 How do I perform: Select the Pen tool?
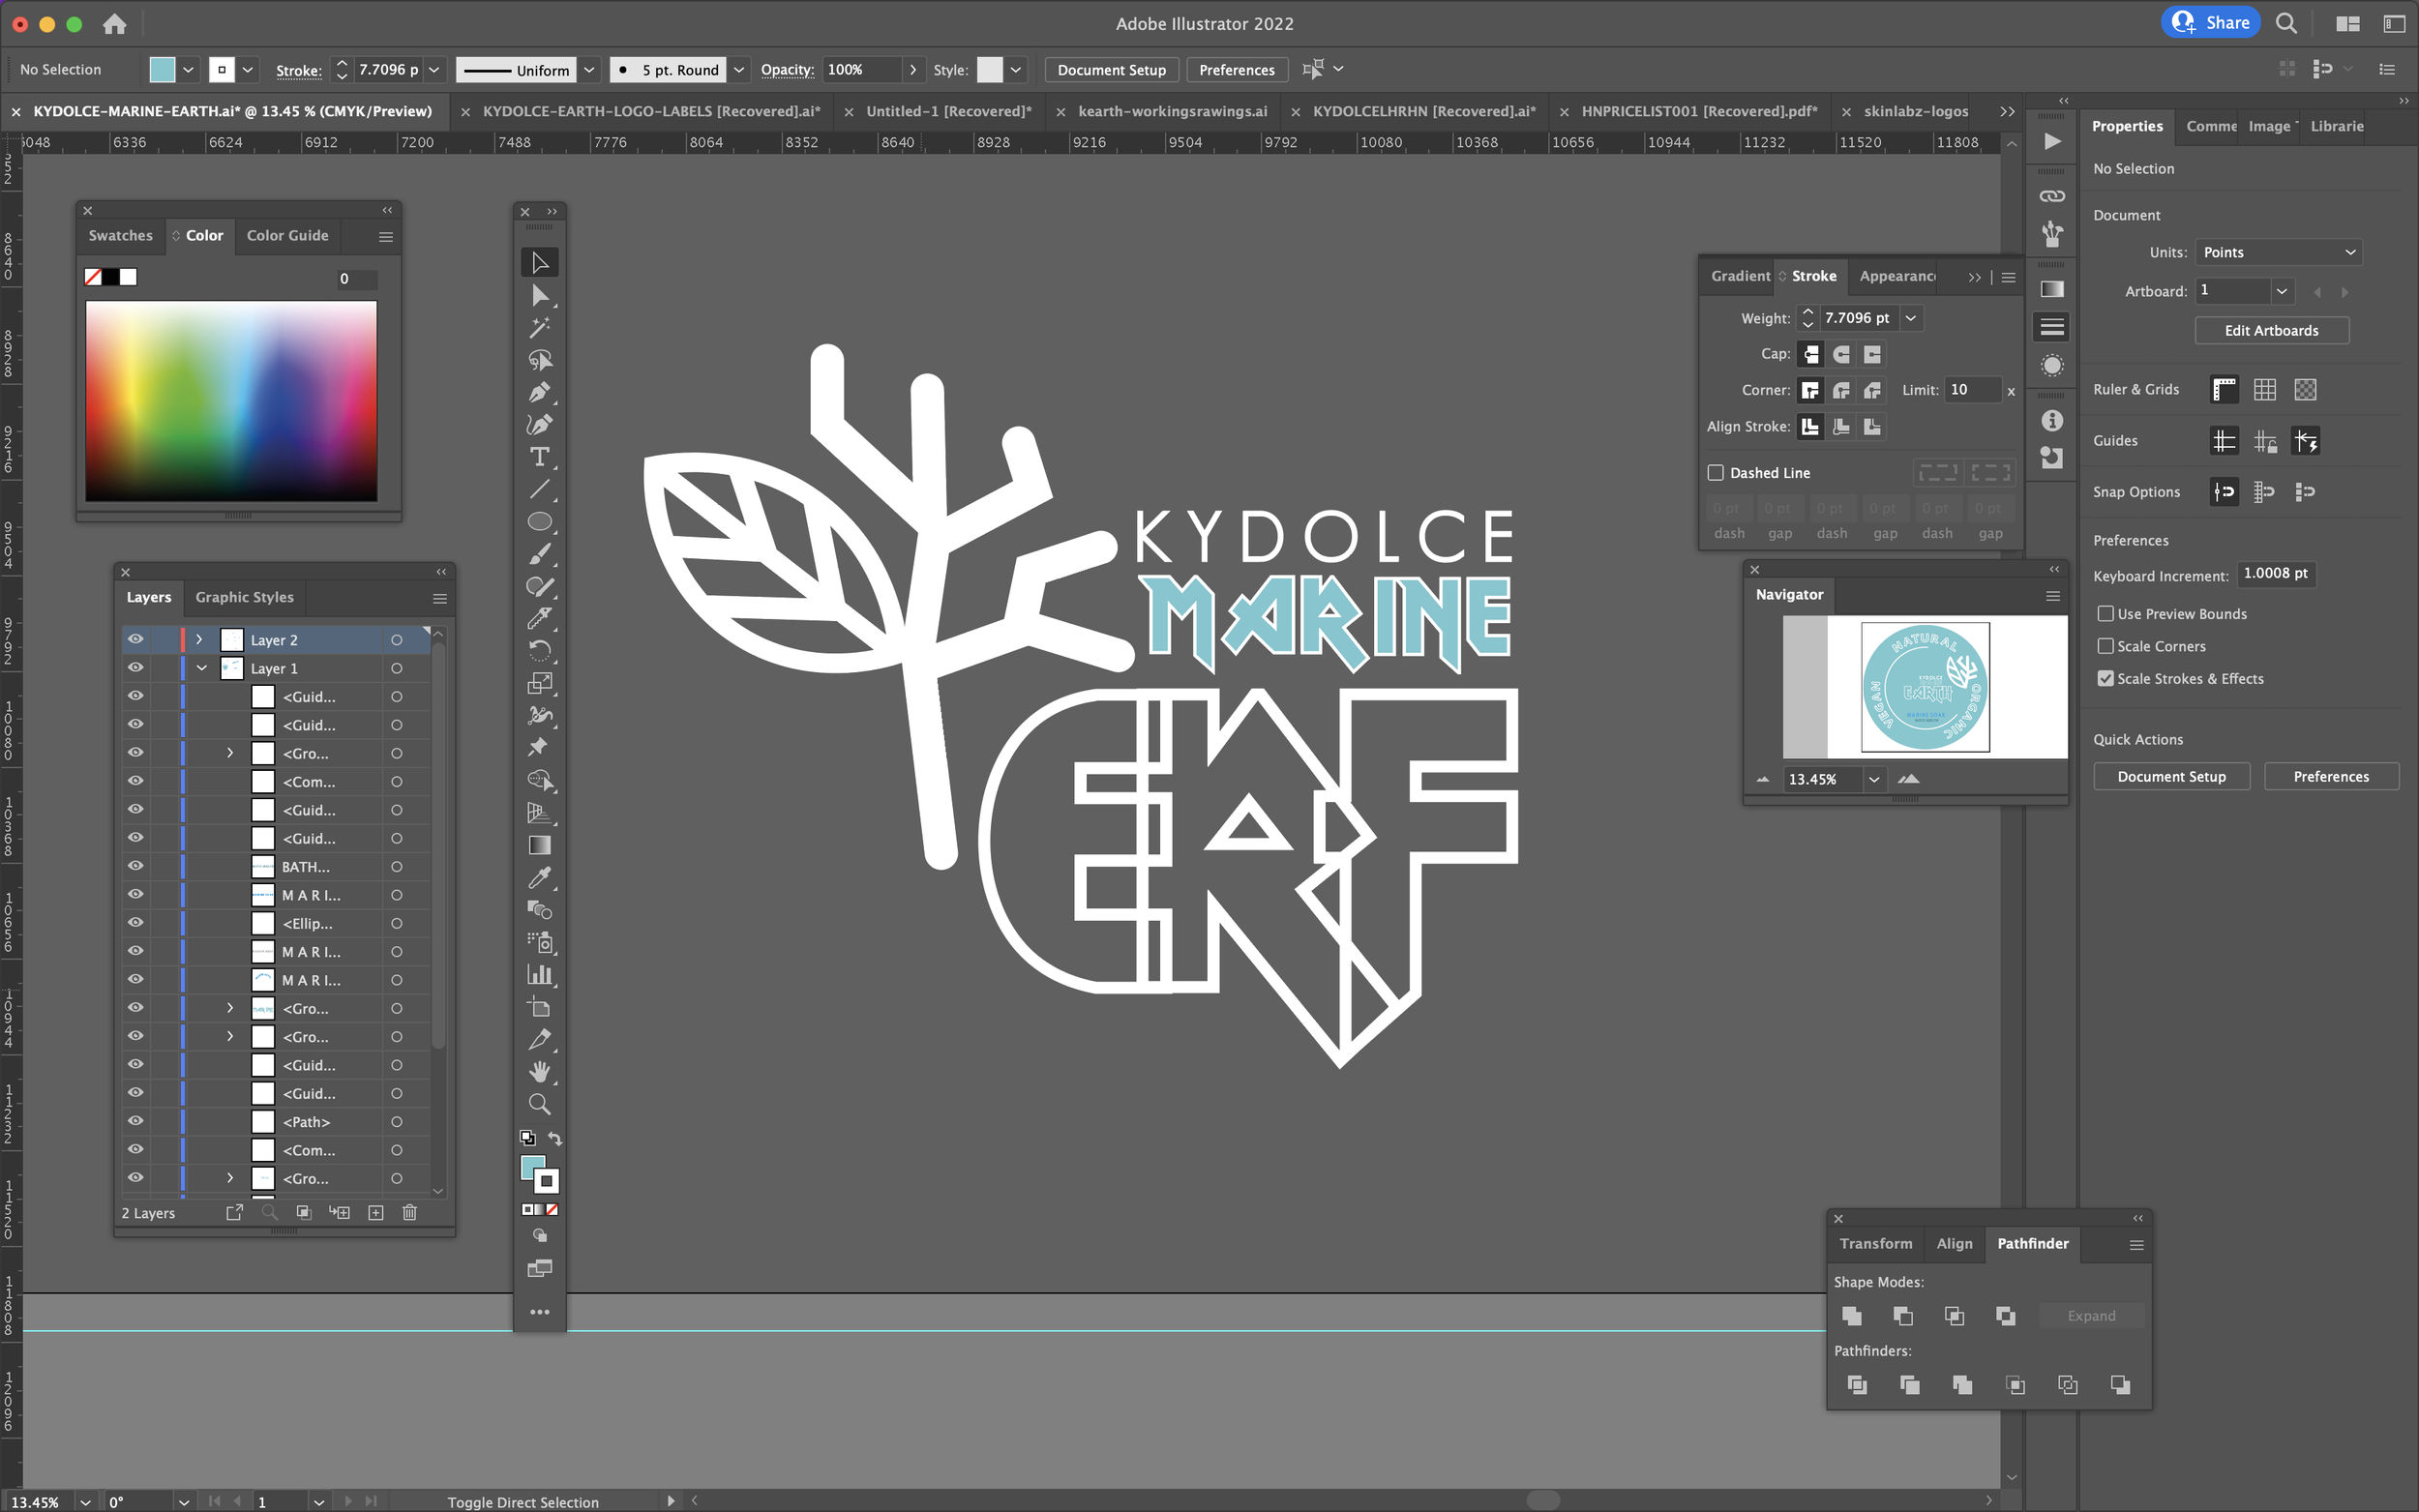click(x=539, y=392)
